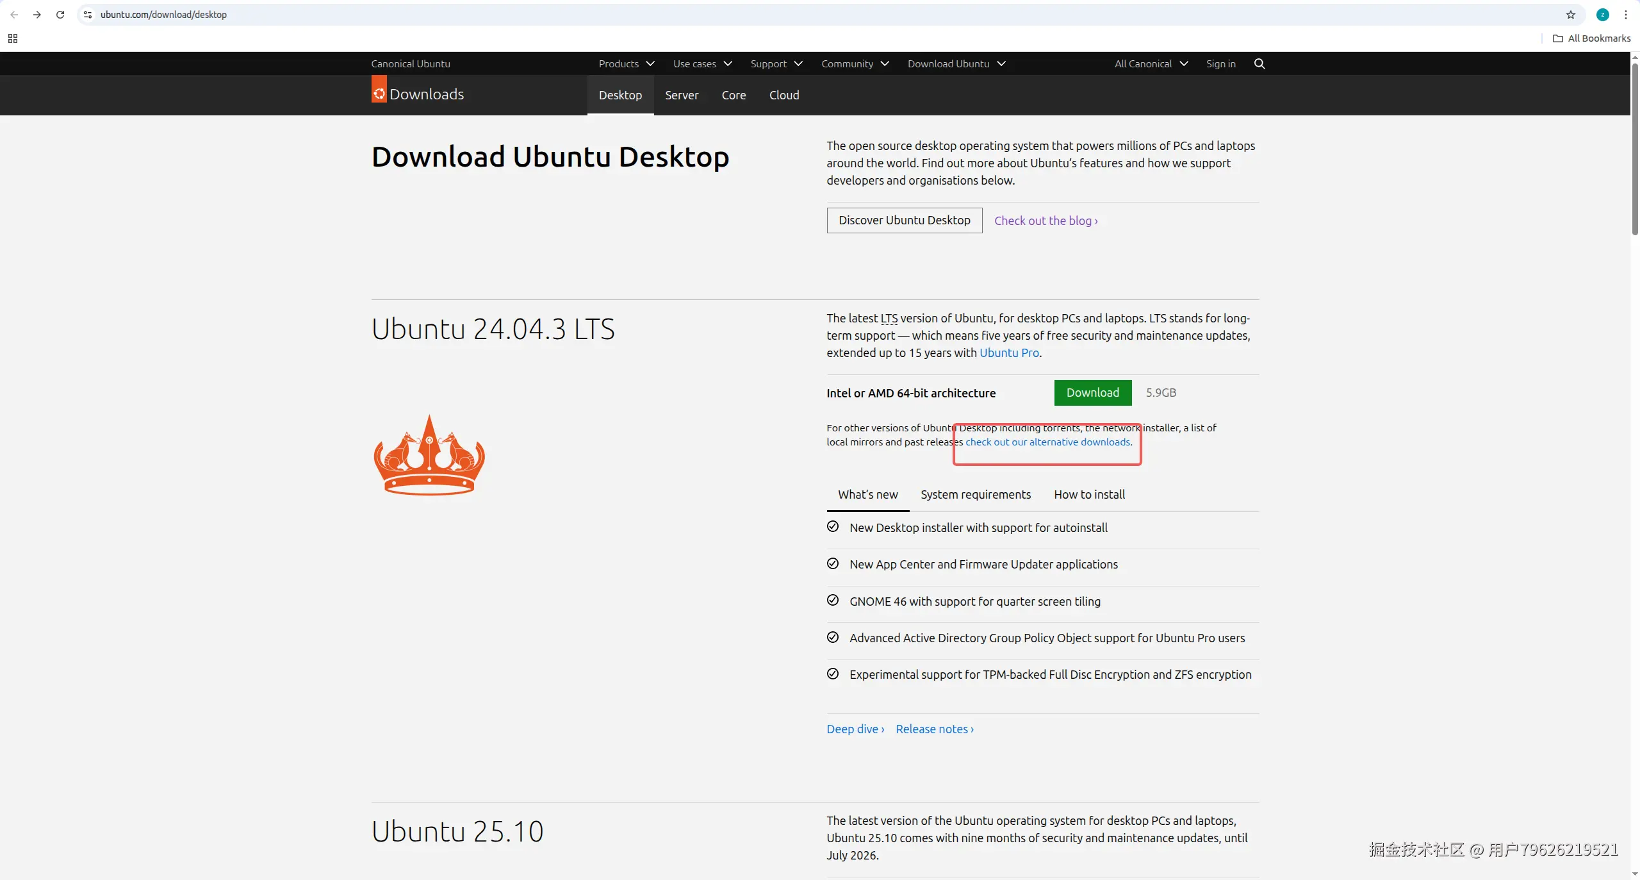
Task: Click the Ubuntu logo beside Downloads
Action: pyautogui.click(x=379, y=94)
